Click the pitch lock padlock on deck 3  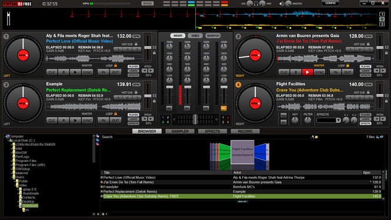pos(155,101)
